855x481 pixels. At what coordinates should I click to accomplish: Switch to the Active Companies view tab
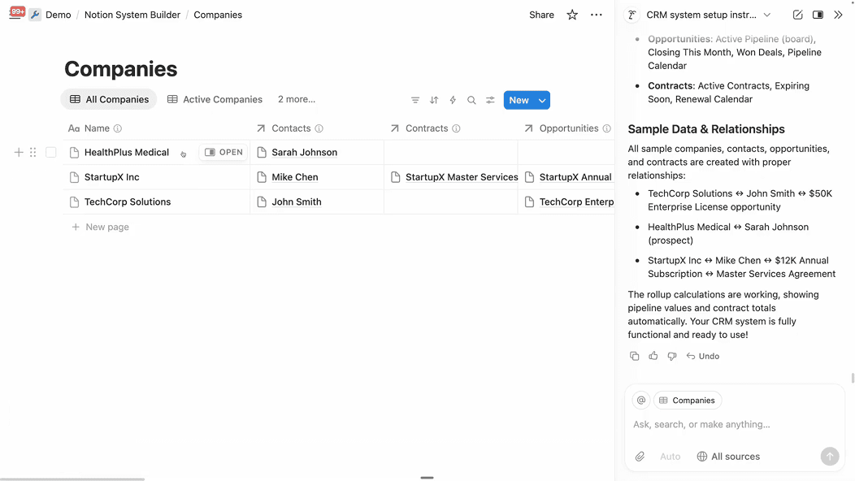click(x=215, y=99)
